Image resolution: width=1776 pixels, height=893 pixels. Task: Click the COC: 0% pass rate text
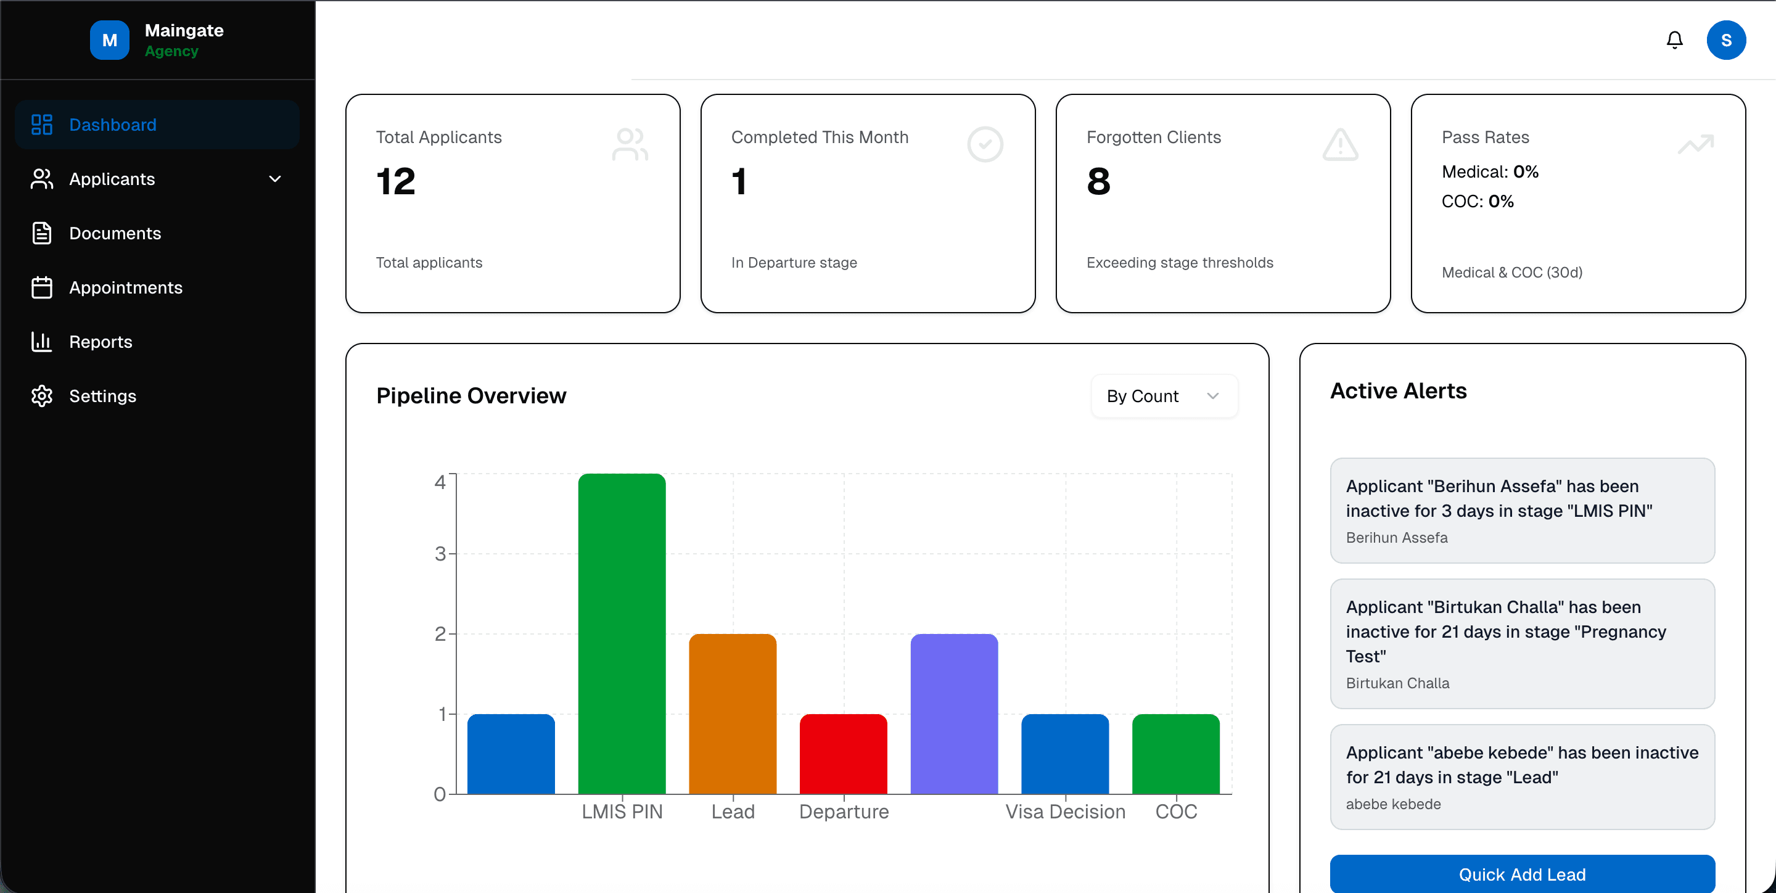pyautogui.click(x=1478, y=201)
